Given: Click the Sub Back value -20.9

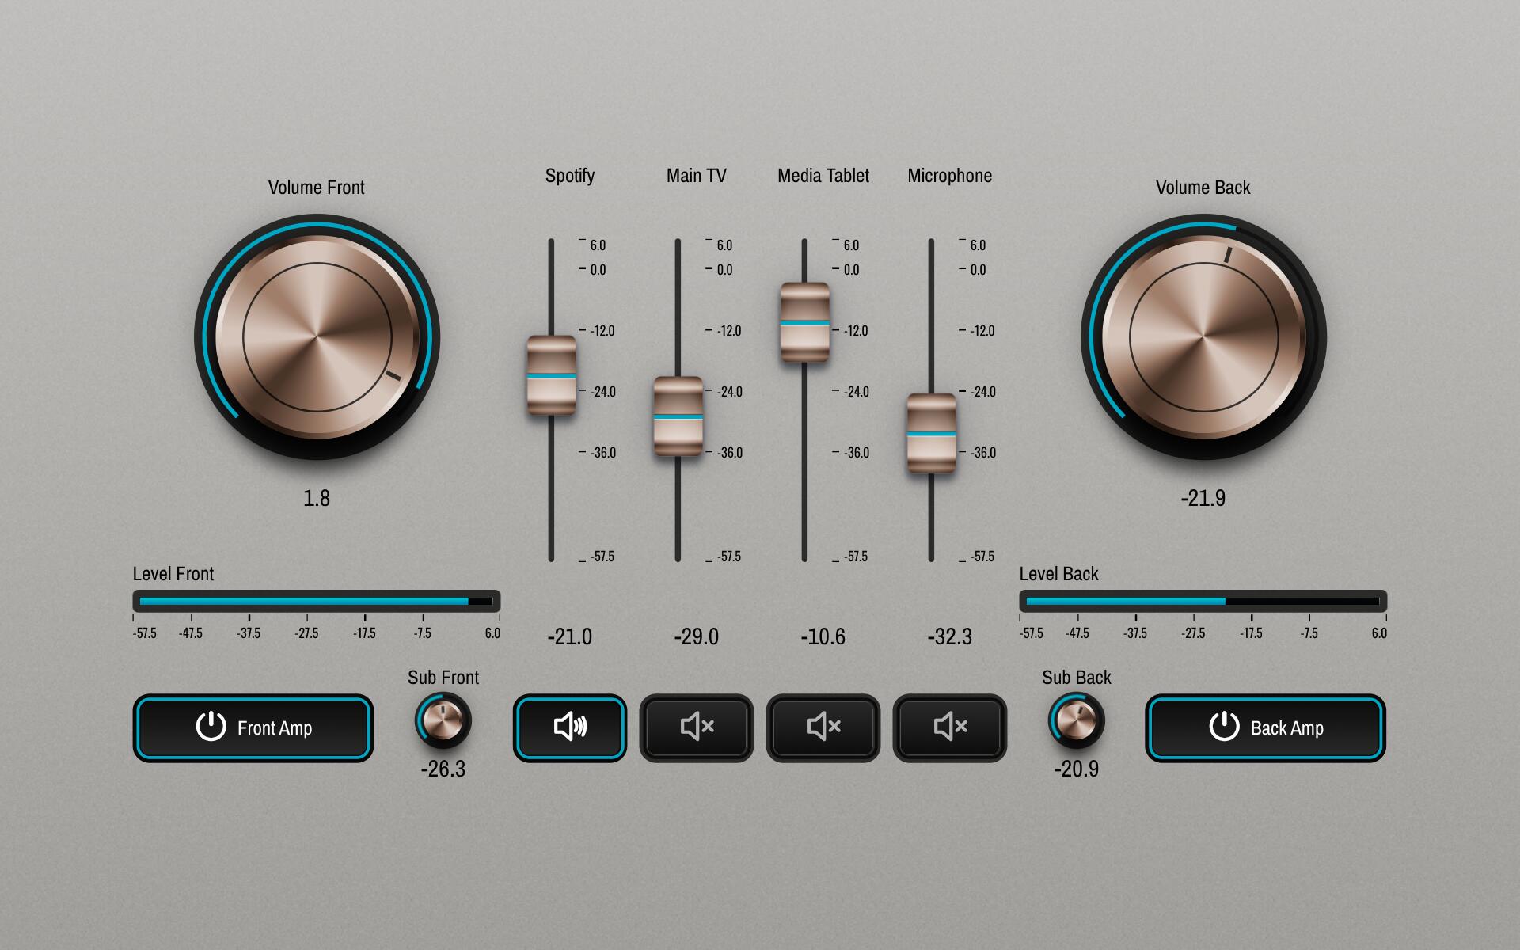Looking at the screenshot, I should 1076,769.
